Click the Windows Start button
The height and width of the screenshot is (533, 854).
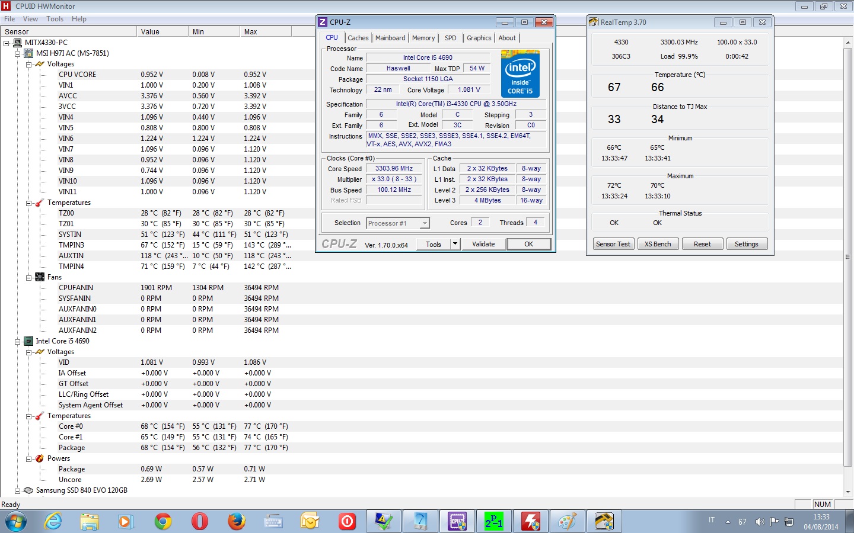click(16, 522)
